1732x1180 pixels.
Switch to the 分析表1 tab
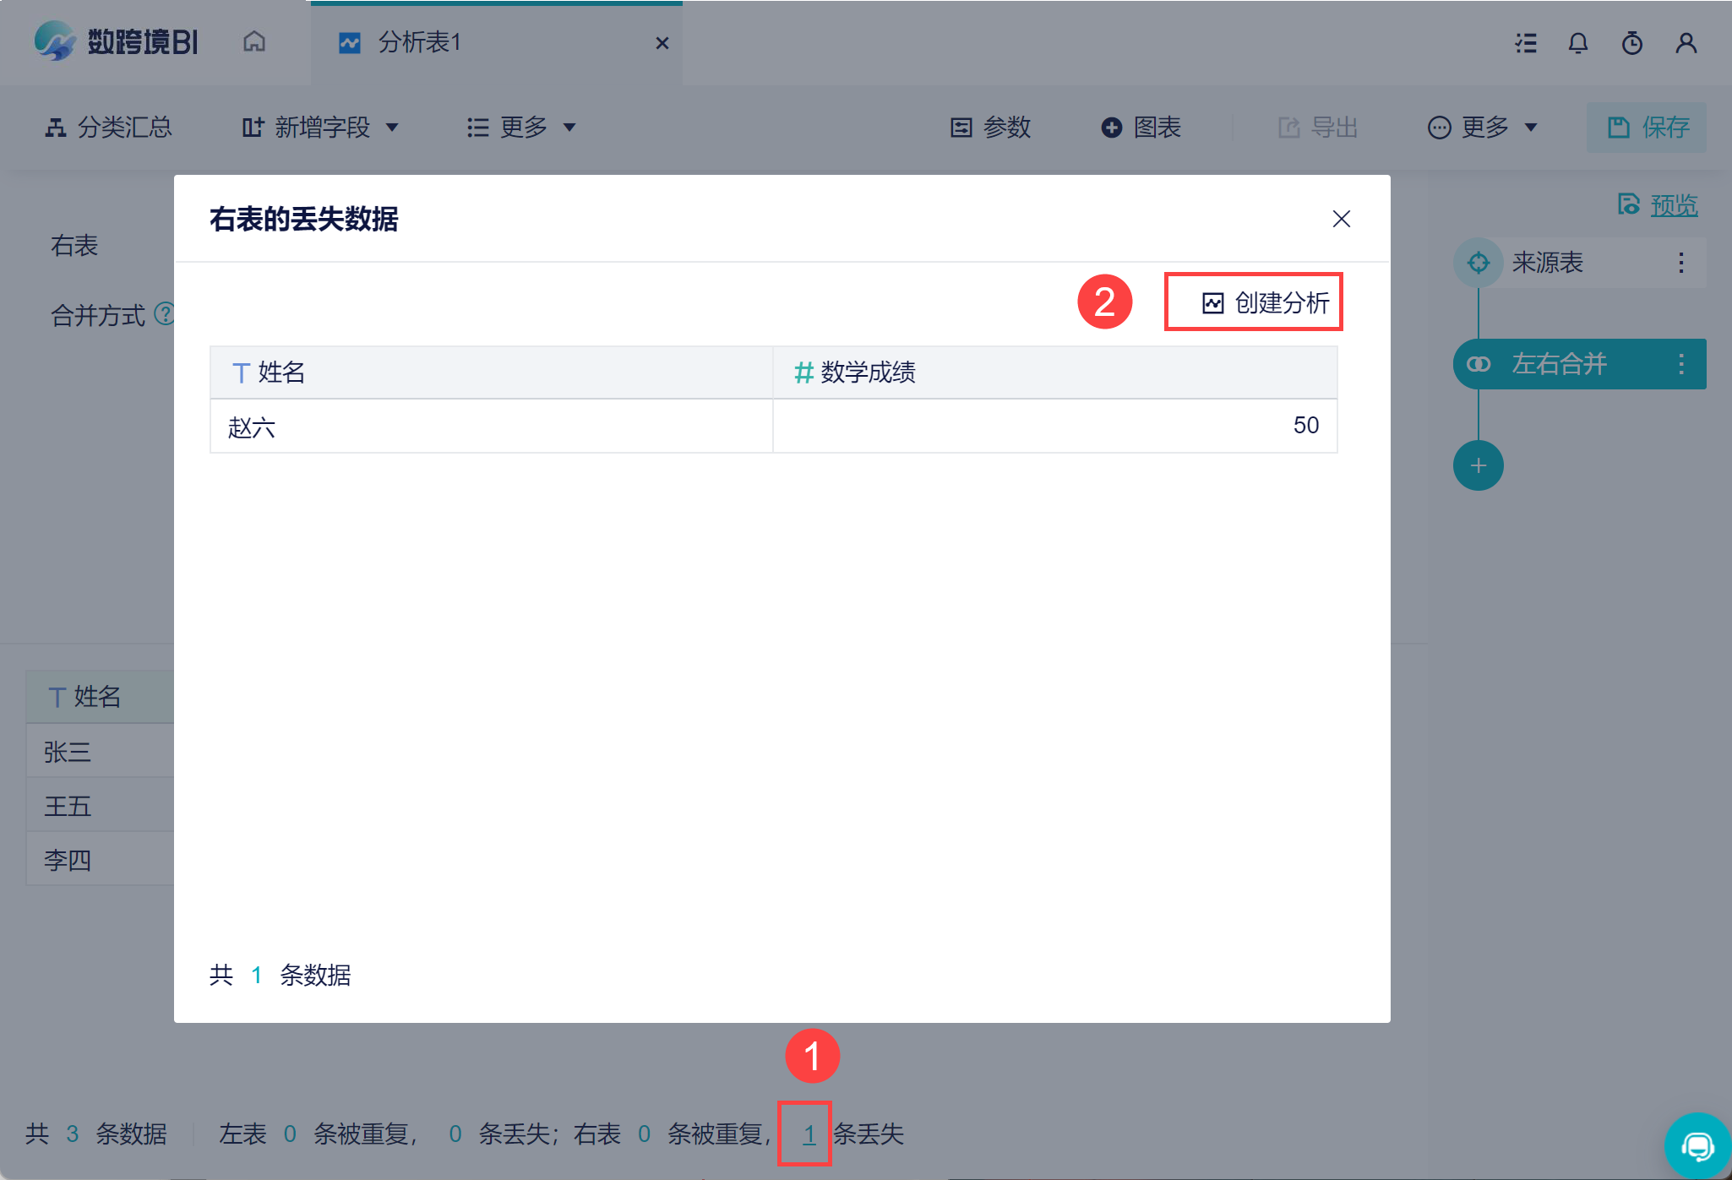click(x=420, y=42)
